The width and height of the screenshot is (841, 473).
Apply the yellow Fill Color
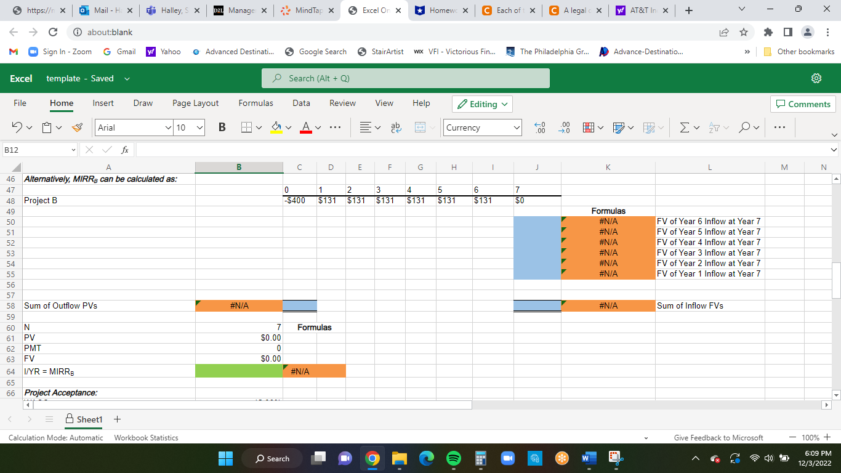[x=277, y=127]
